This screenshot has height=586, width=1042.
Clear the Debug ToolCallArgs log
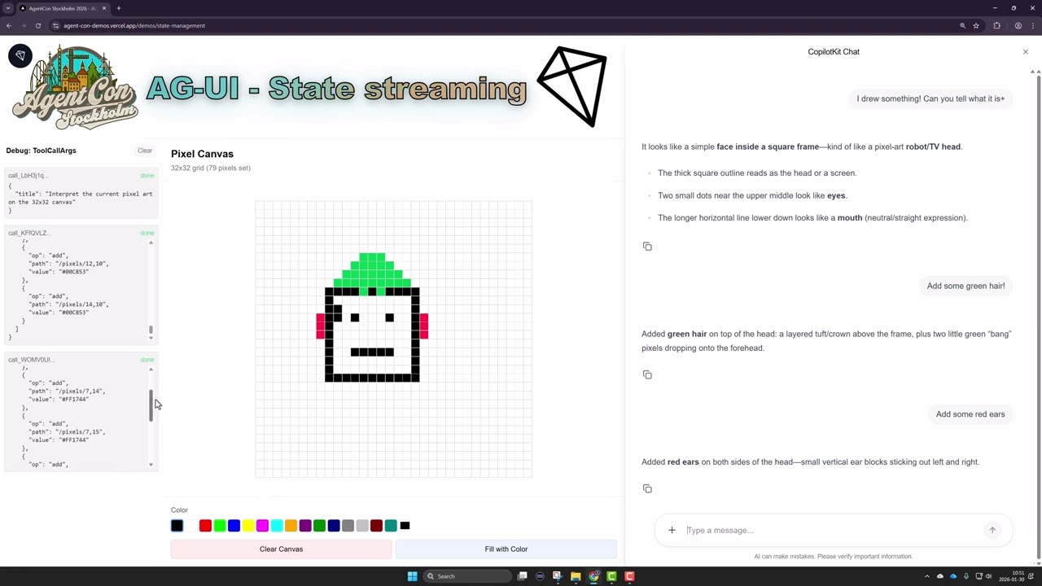click(145, 151)
